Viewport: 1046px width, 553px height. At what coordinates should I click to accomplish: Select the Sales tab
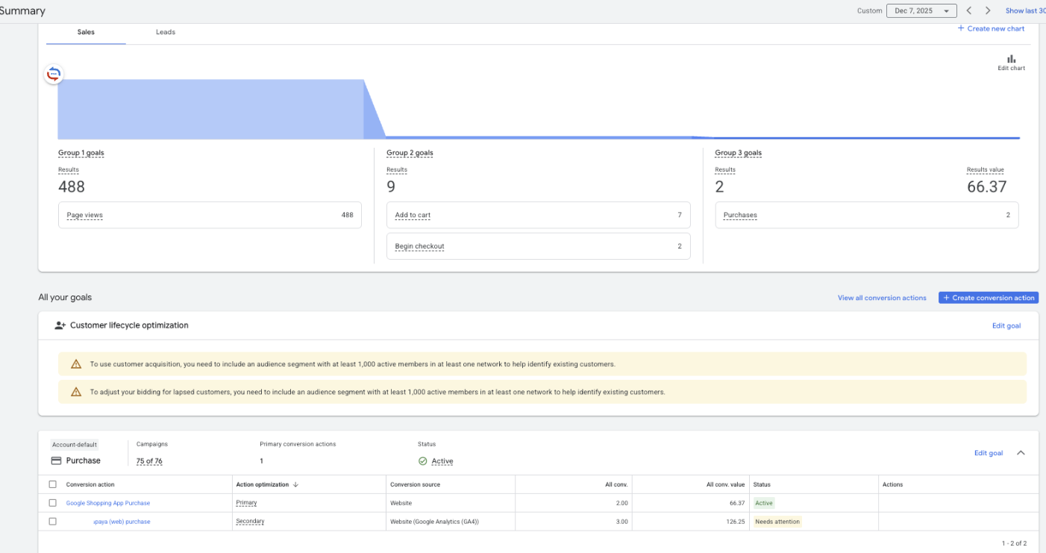86,32
